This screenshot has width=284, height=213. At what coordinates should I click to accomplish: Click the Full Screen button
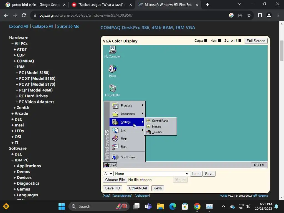click(256, 41)
